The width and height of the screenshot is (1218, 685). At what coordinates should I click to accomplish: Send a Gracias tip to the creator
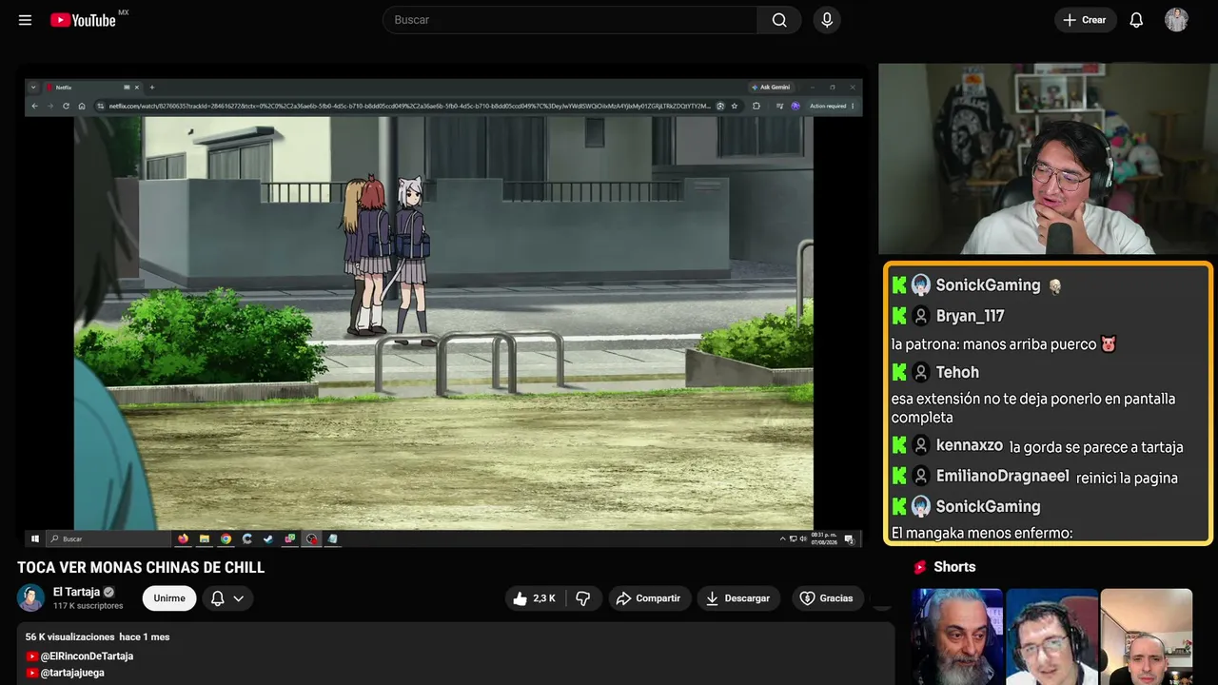(x=827, y=598)
